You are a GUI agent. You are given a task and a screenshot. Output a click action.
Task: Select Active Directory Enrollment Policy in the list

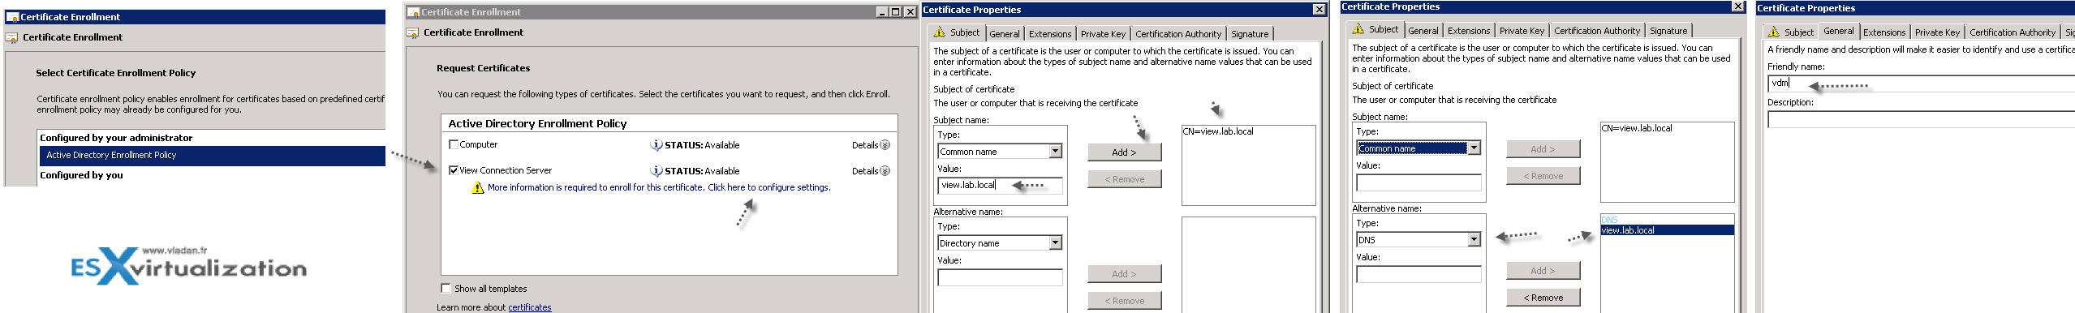[212, 156]
